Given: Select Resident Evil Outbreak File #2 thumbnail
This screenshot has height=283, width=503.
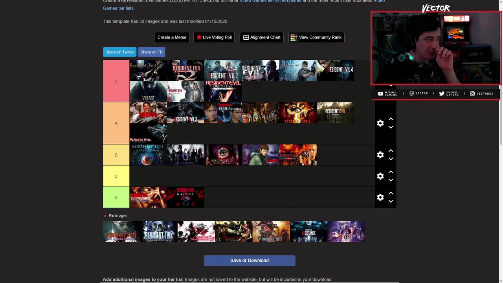Looking at the screenshot, I should 223,92.
